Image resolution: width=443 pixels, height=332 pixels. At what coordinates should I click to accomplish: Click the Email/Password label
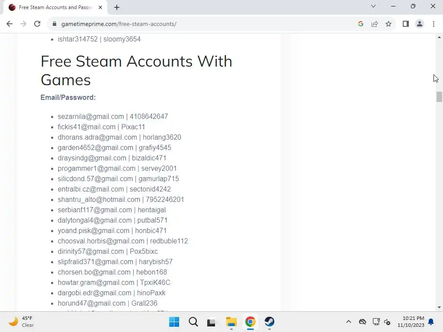tap(68, 97)
